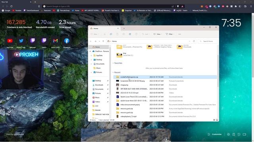Click the Brave Rewards triangle icon

(x=182, y=6)
